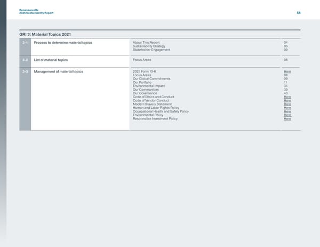Click the 2025 Form 10-K reference

[x=145, y=71]
